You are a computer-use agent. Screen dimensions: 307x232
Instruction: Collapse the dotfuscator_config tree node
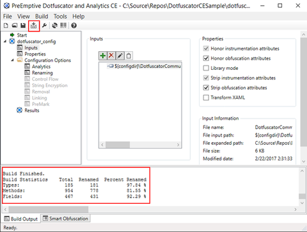point(5,42)
